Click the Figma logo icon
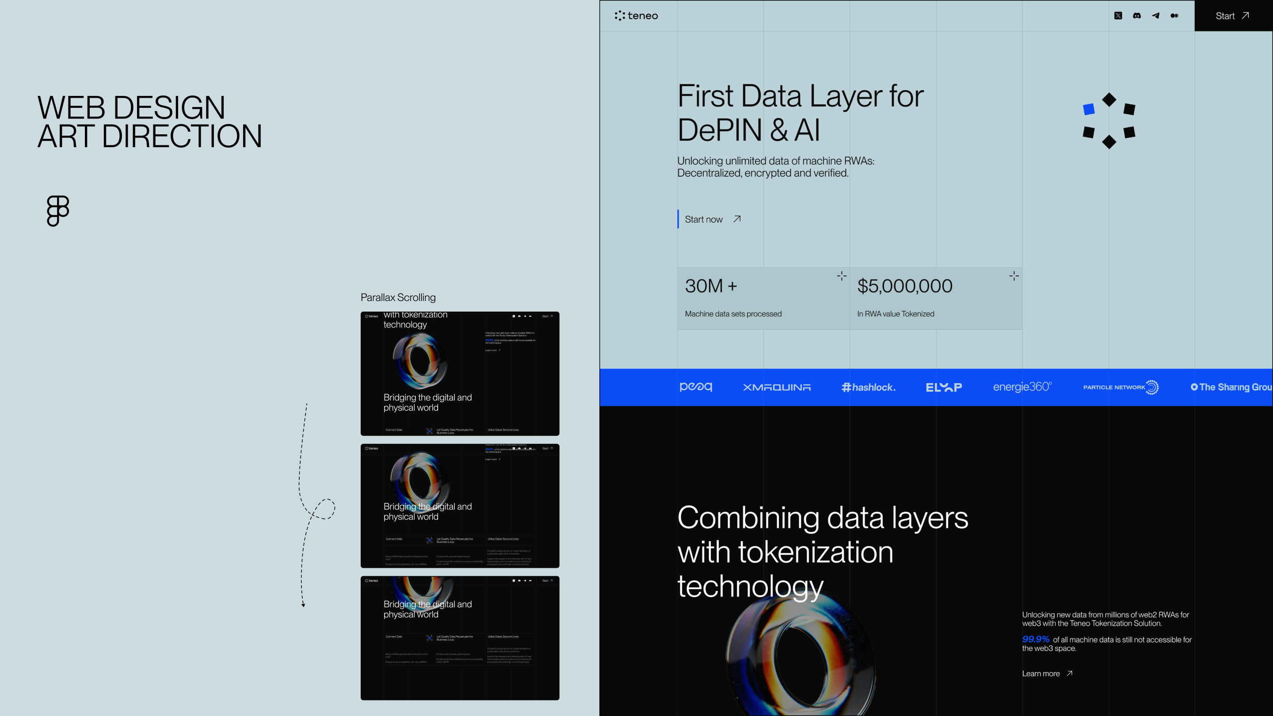 [58, 211]
